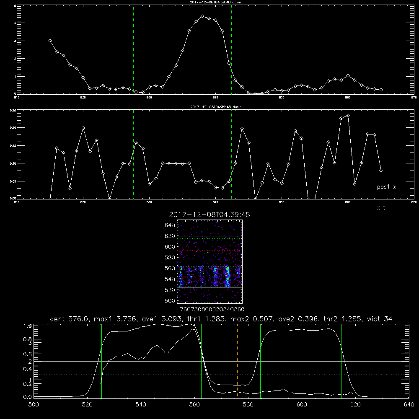Click the '640' y-axis label beside the heatmap
419x419 pixels.
170,225
